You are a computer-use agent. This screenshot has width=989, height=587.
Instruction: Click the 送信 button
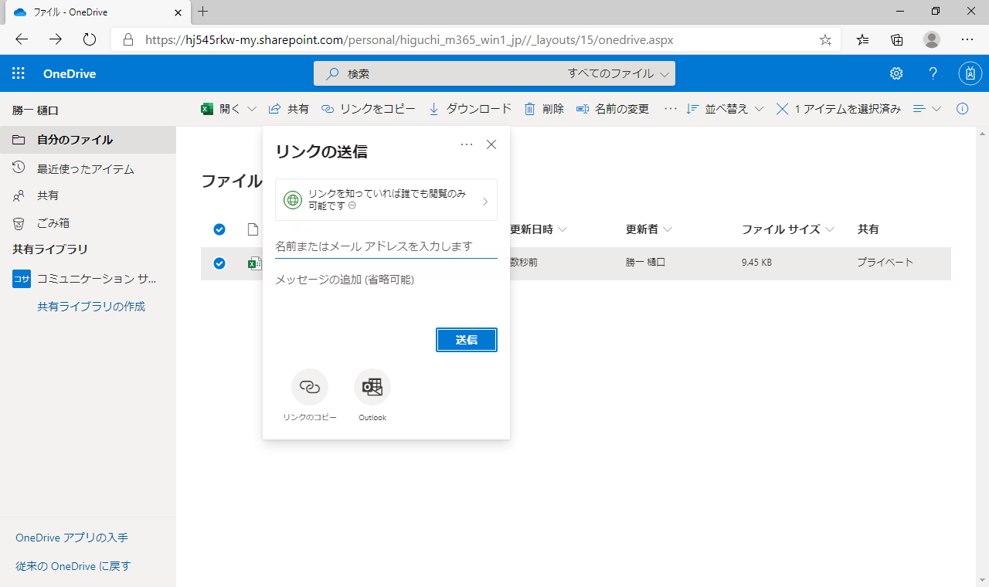pyautogui.click(x=467, y=340)
